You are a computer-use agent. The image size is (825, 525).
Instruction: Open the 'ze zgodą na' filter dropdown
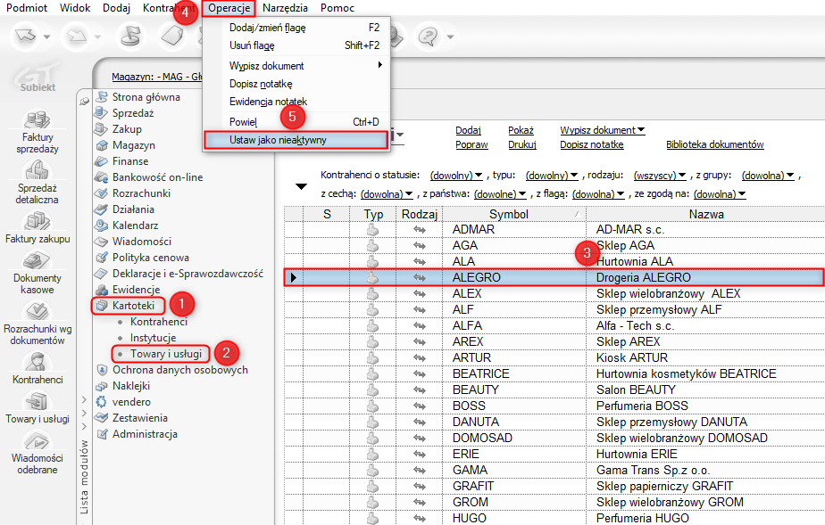coord(720,194)
